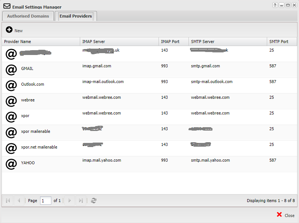Refresh the provider list

[93, 201]
